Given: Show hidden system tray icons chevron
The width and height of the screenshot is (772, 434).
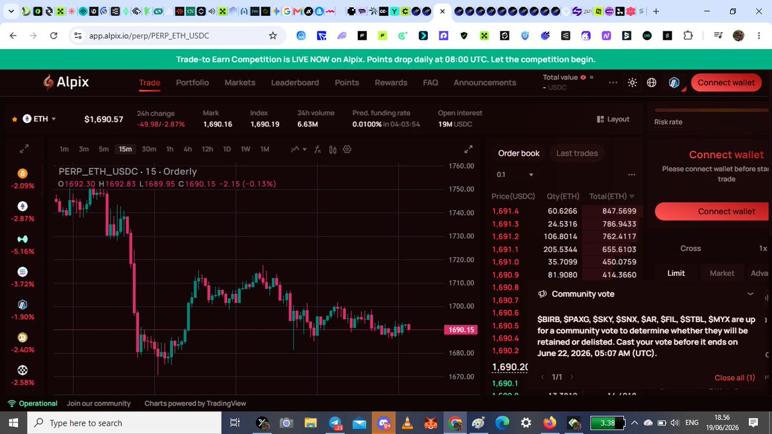Looking at the screenshot, I should [x=634, y=423].
